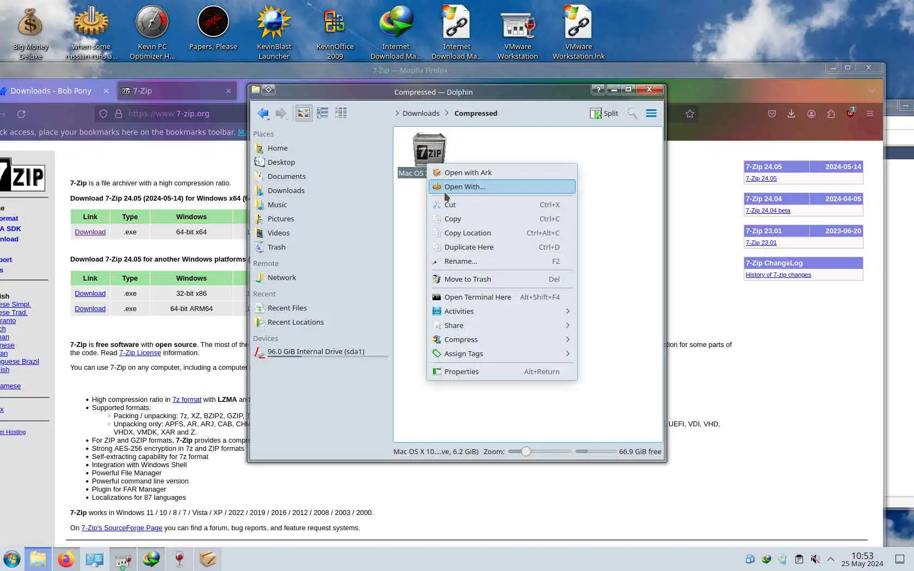Bookmark this page with the star icon

tap(690, 114)
